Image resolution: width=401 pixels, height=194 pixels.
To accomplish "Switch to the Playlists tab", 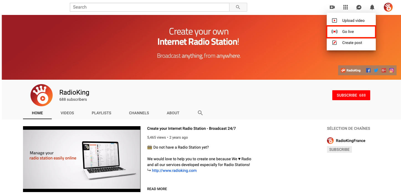I will click(x=101, y=113).
